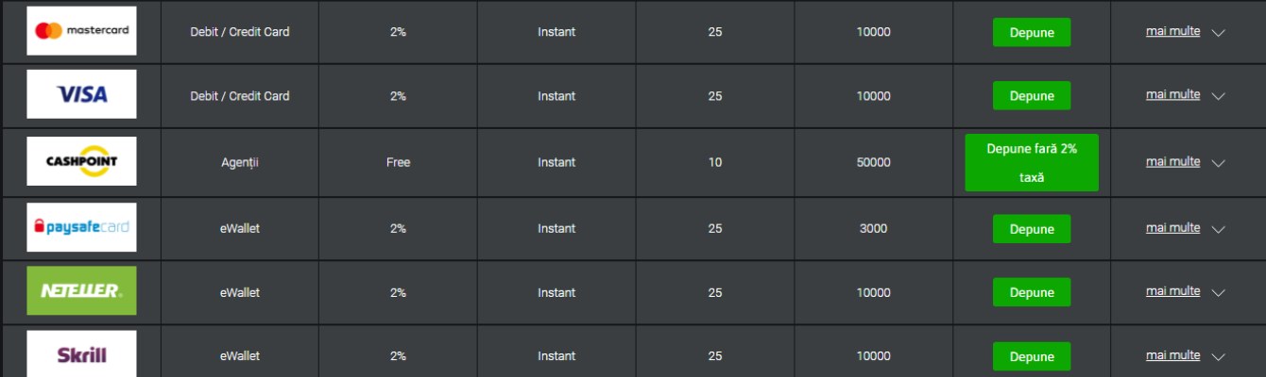The image size is (1266, 377).
Task: Open mai multe link for VISA
Action: pyautogui.click(x=1172, y=94)
